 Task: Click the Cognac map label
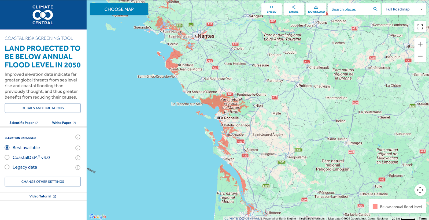(269, 154)
